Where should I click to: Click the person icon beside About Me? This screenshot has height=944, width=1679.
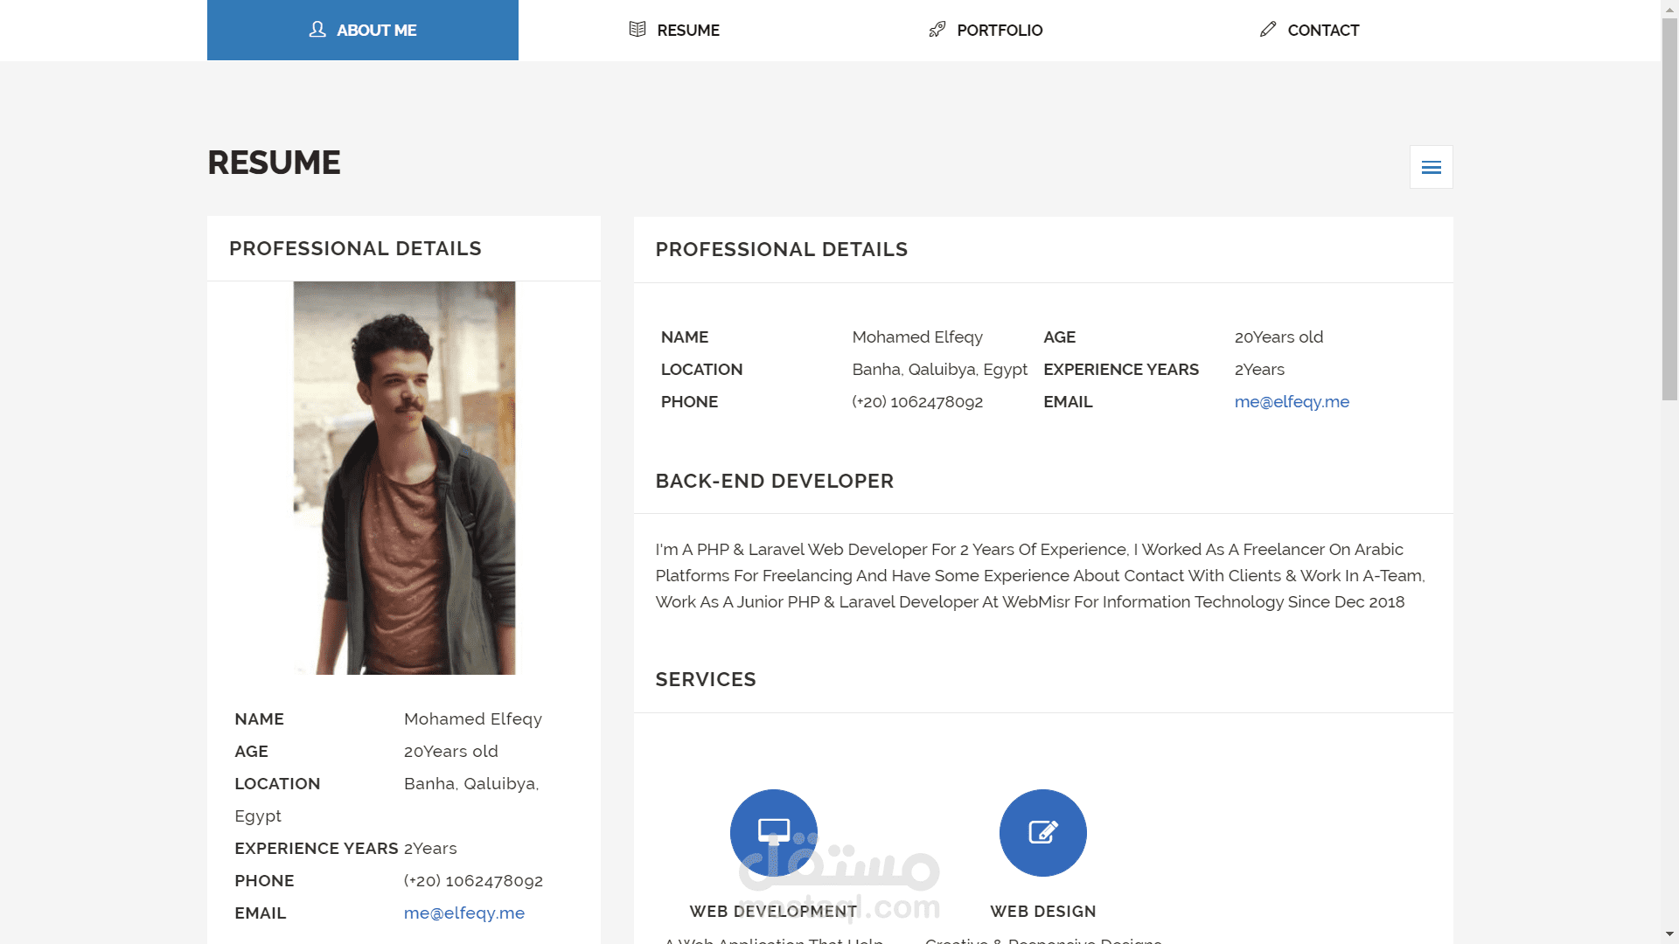(317, 30)
